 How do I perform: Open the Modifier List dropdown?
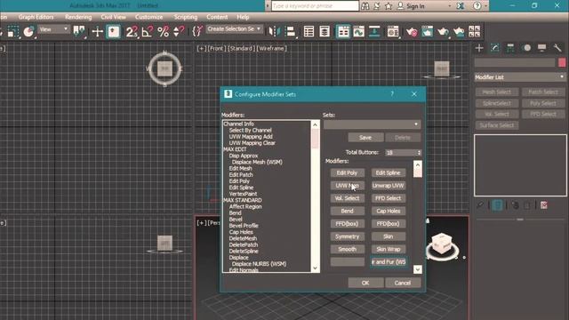[x=520, y=77]
